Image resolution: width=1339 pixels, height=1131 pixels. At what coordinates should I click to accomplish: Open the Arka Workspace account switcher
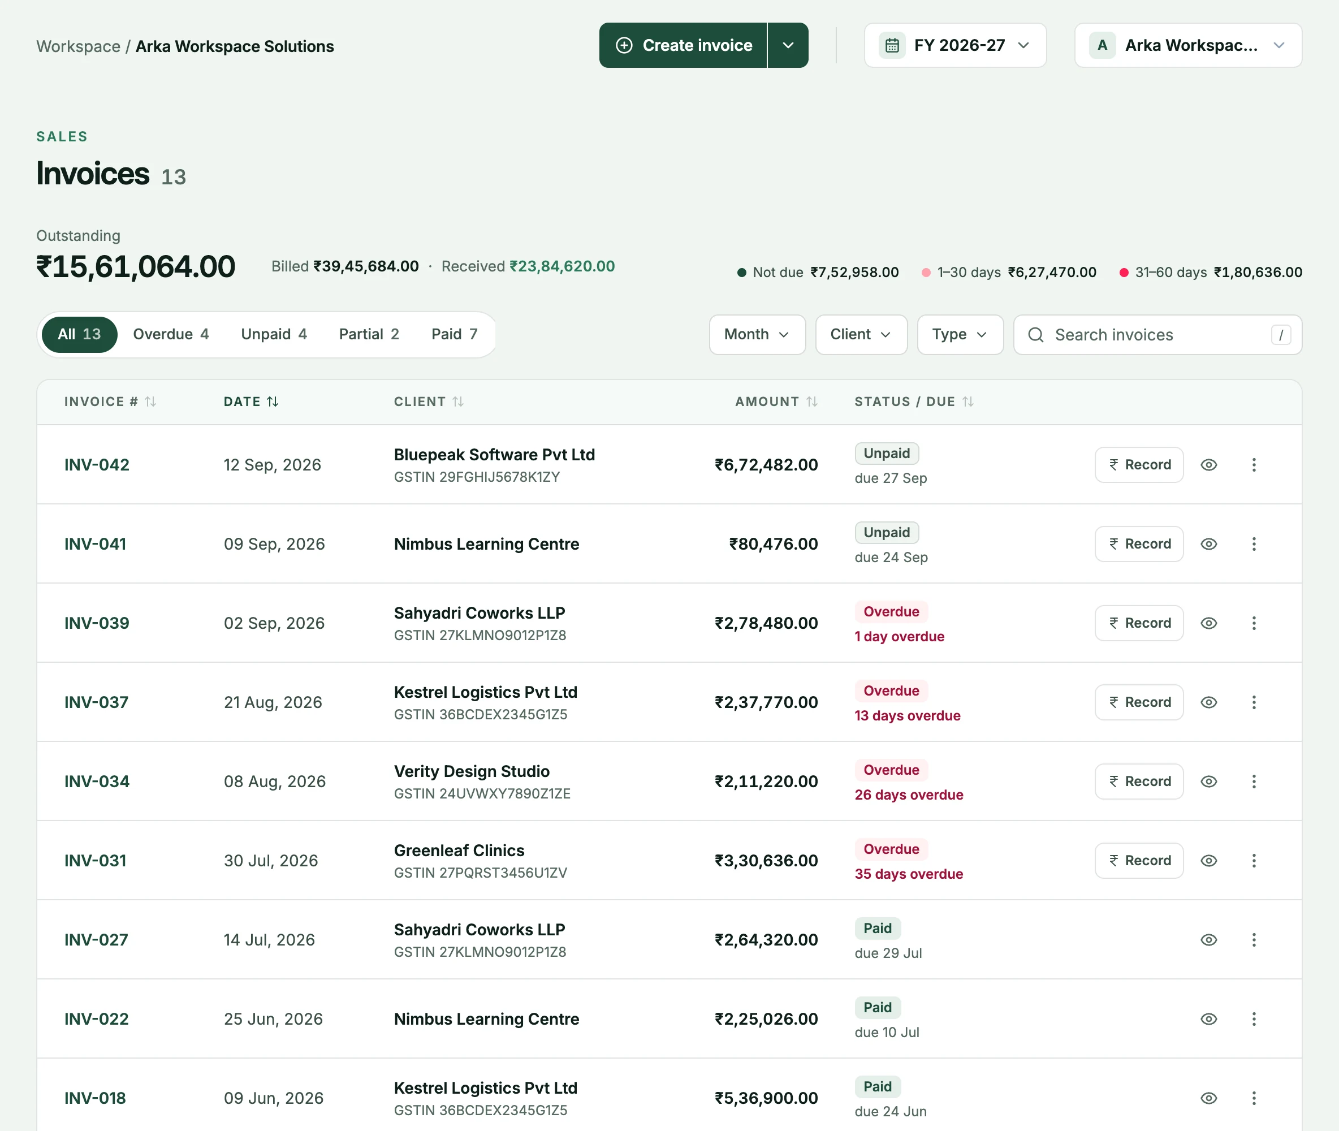pyautogui.click(x=1187, y=45)
